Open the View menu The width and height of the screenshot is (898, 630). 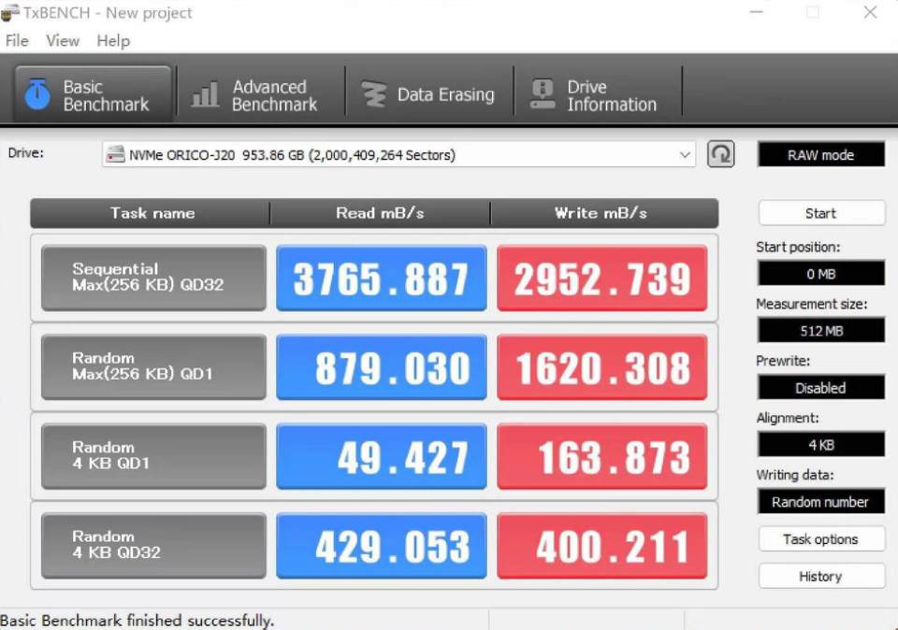(x=63, y=40)
